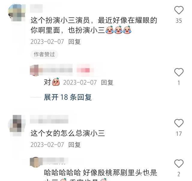Reply to the first comment about 耀眼的你啊
Image resolution: width=192 pixels, height=181 pixels.
(x=74, y=42)
